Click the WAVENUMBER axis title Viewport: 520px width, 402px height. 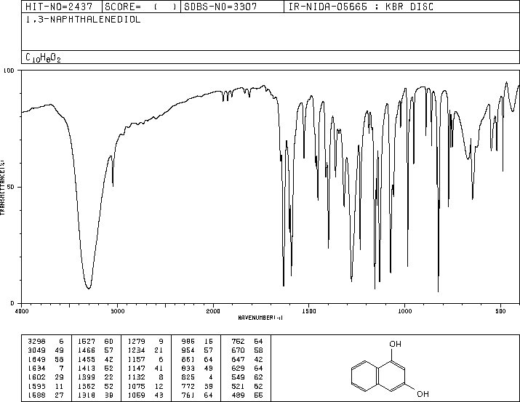(x=260, y=318)
